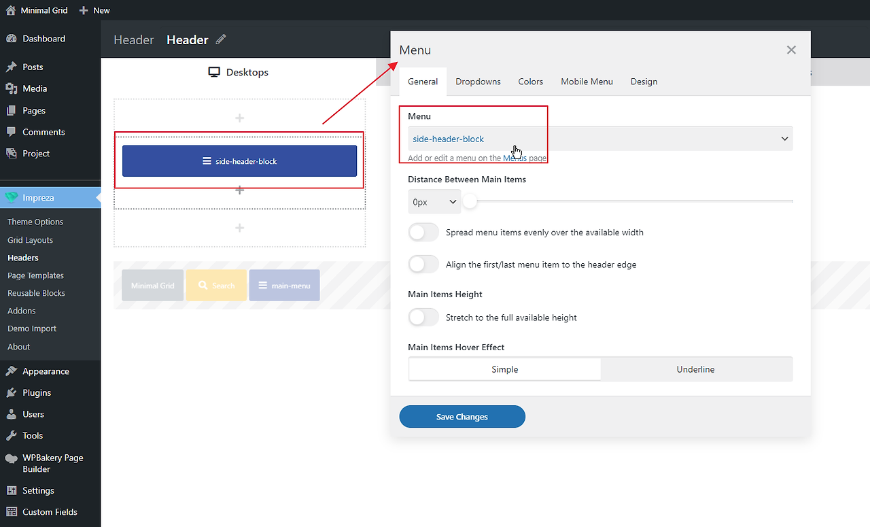The height and width of the screenshot is (527, 870).
Task: Open the Menu selection dropdown
Action: [x=600, y=139]
